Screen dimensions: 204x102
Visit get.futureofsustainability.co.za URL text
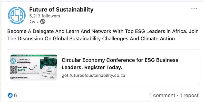(x=93, y=75)
